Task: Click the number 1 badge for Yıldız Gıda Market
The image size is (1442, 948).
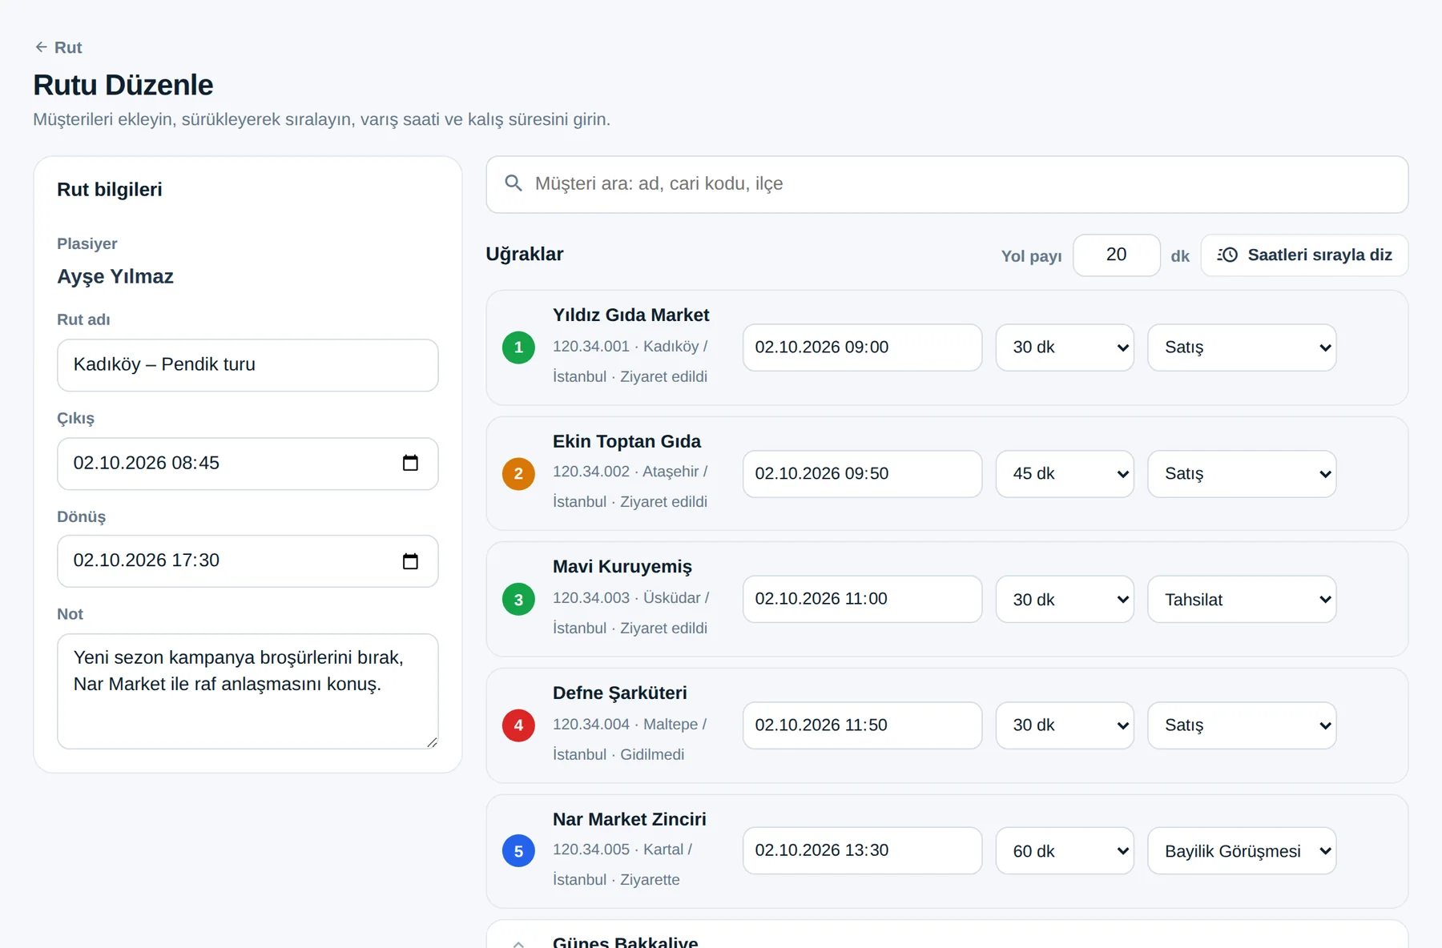Action: (518, 347)
